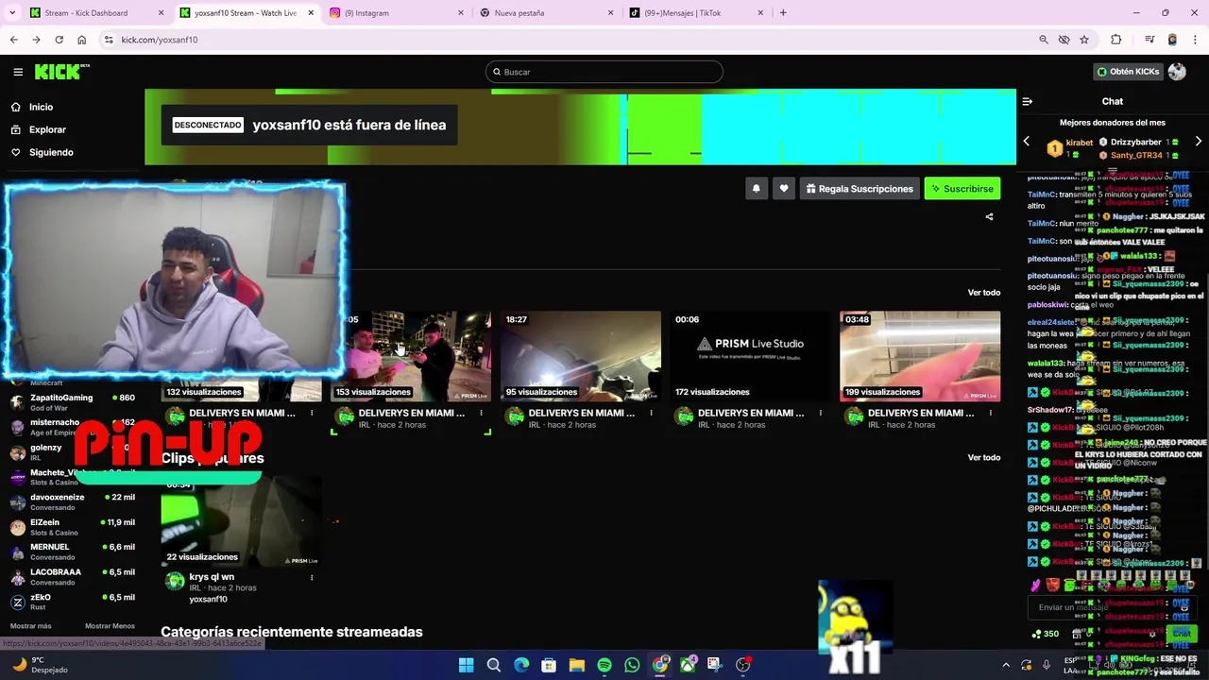Image resolution: width=1209 pixels, height=680 pixels.
Task: Switch to TikTok Mensajes tab
Action: pos(695,13)
